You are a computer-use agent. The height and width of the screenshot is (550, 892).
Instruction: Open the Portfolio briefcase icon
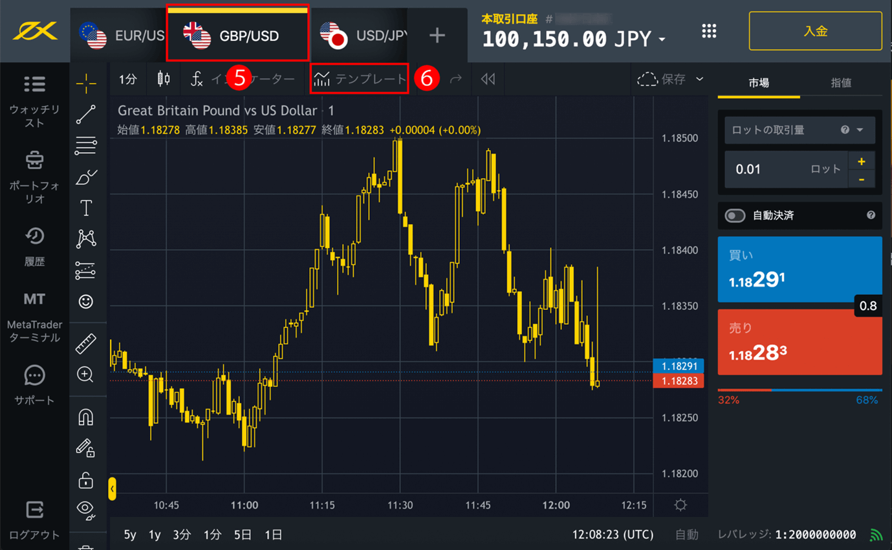point(34,175)
